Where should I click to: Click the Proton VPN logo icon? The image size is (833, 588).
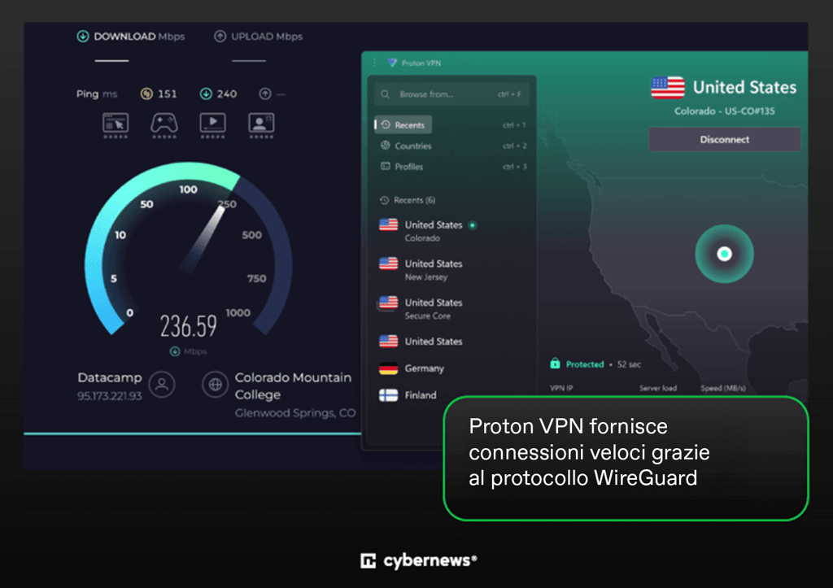coord(392,63)
